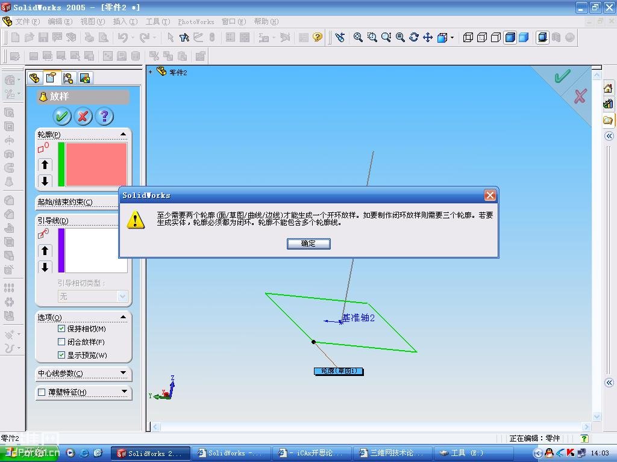Confirm the loft with the green check button

[x=62, y=116]
